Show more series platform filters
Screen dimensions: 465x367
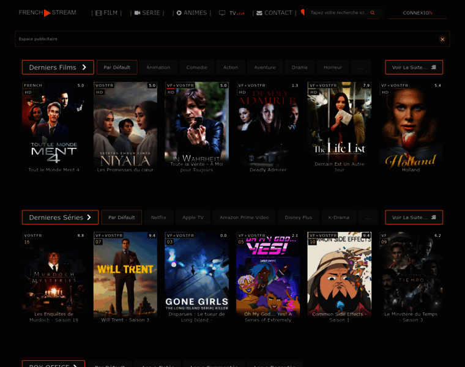coord(368,217)
